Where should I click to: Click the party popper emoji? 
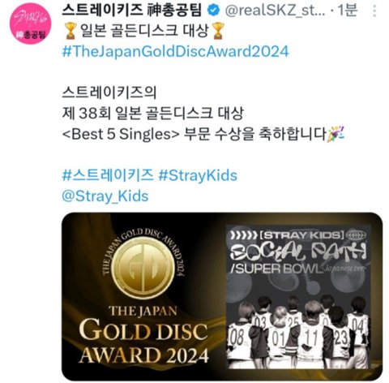(336, 134)
